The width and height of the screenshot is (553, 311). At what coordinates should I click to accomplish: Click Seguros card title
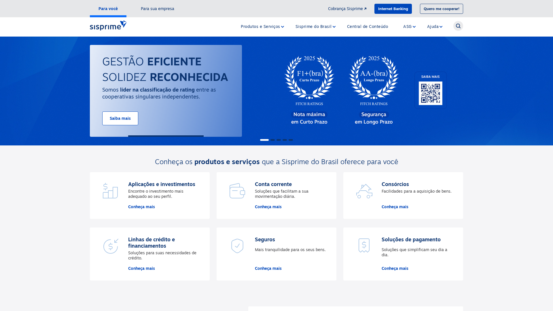(x=265, y=239)
